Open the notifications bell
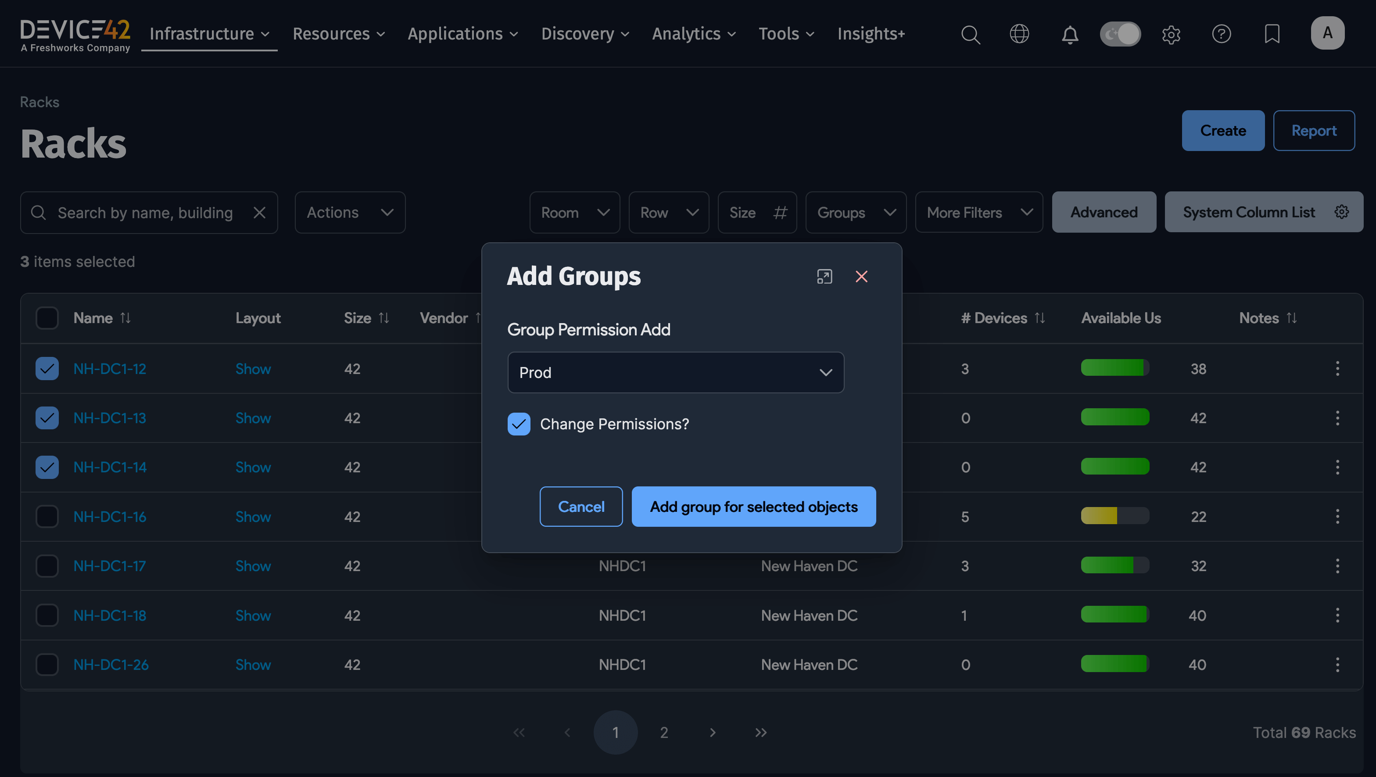The height and width of the screenshot is (777, 1376). click(x=1070, y=34)
